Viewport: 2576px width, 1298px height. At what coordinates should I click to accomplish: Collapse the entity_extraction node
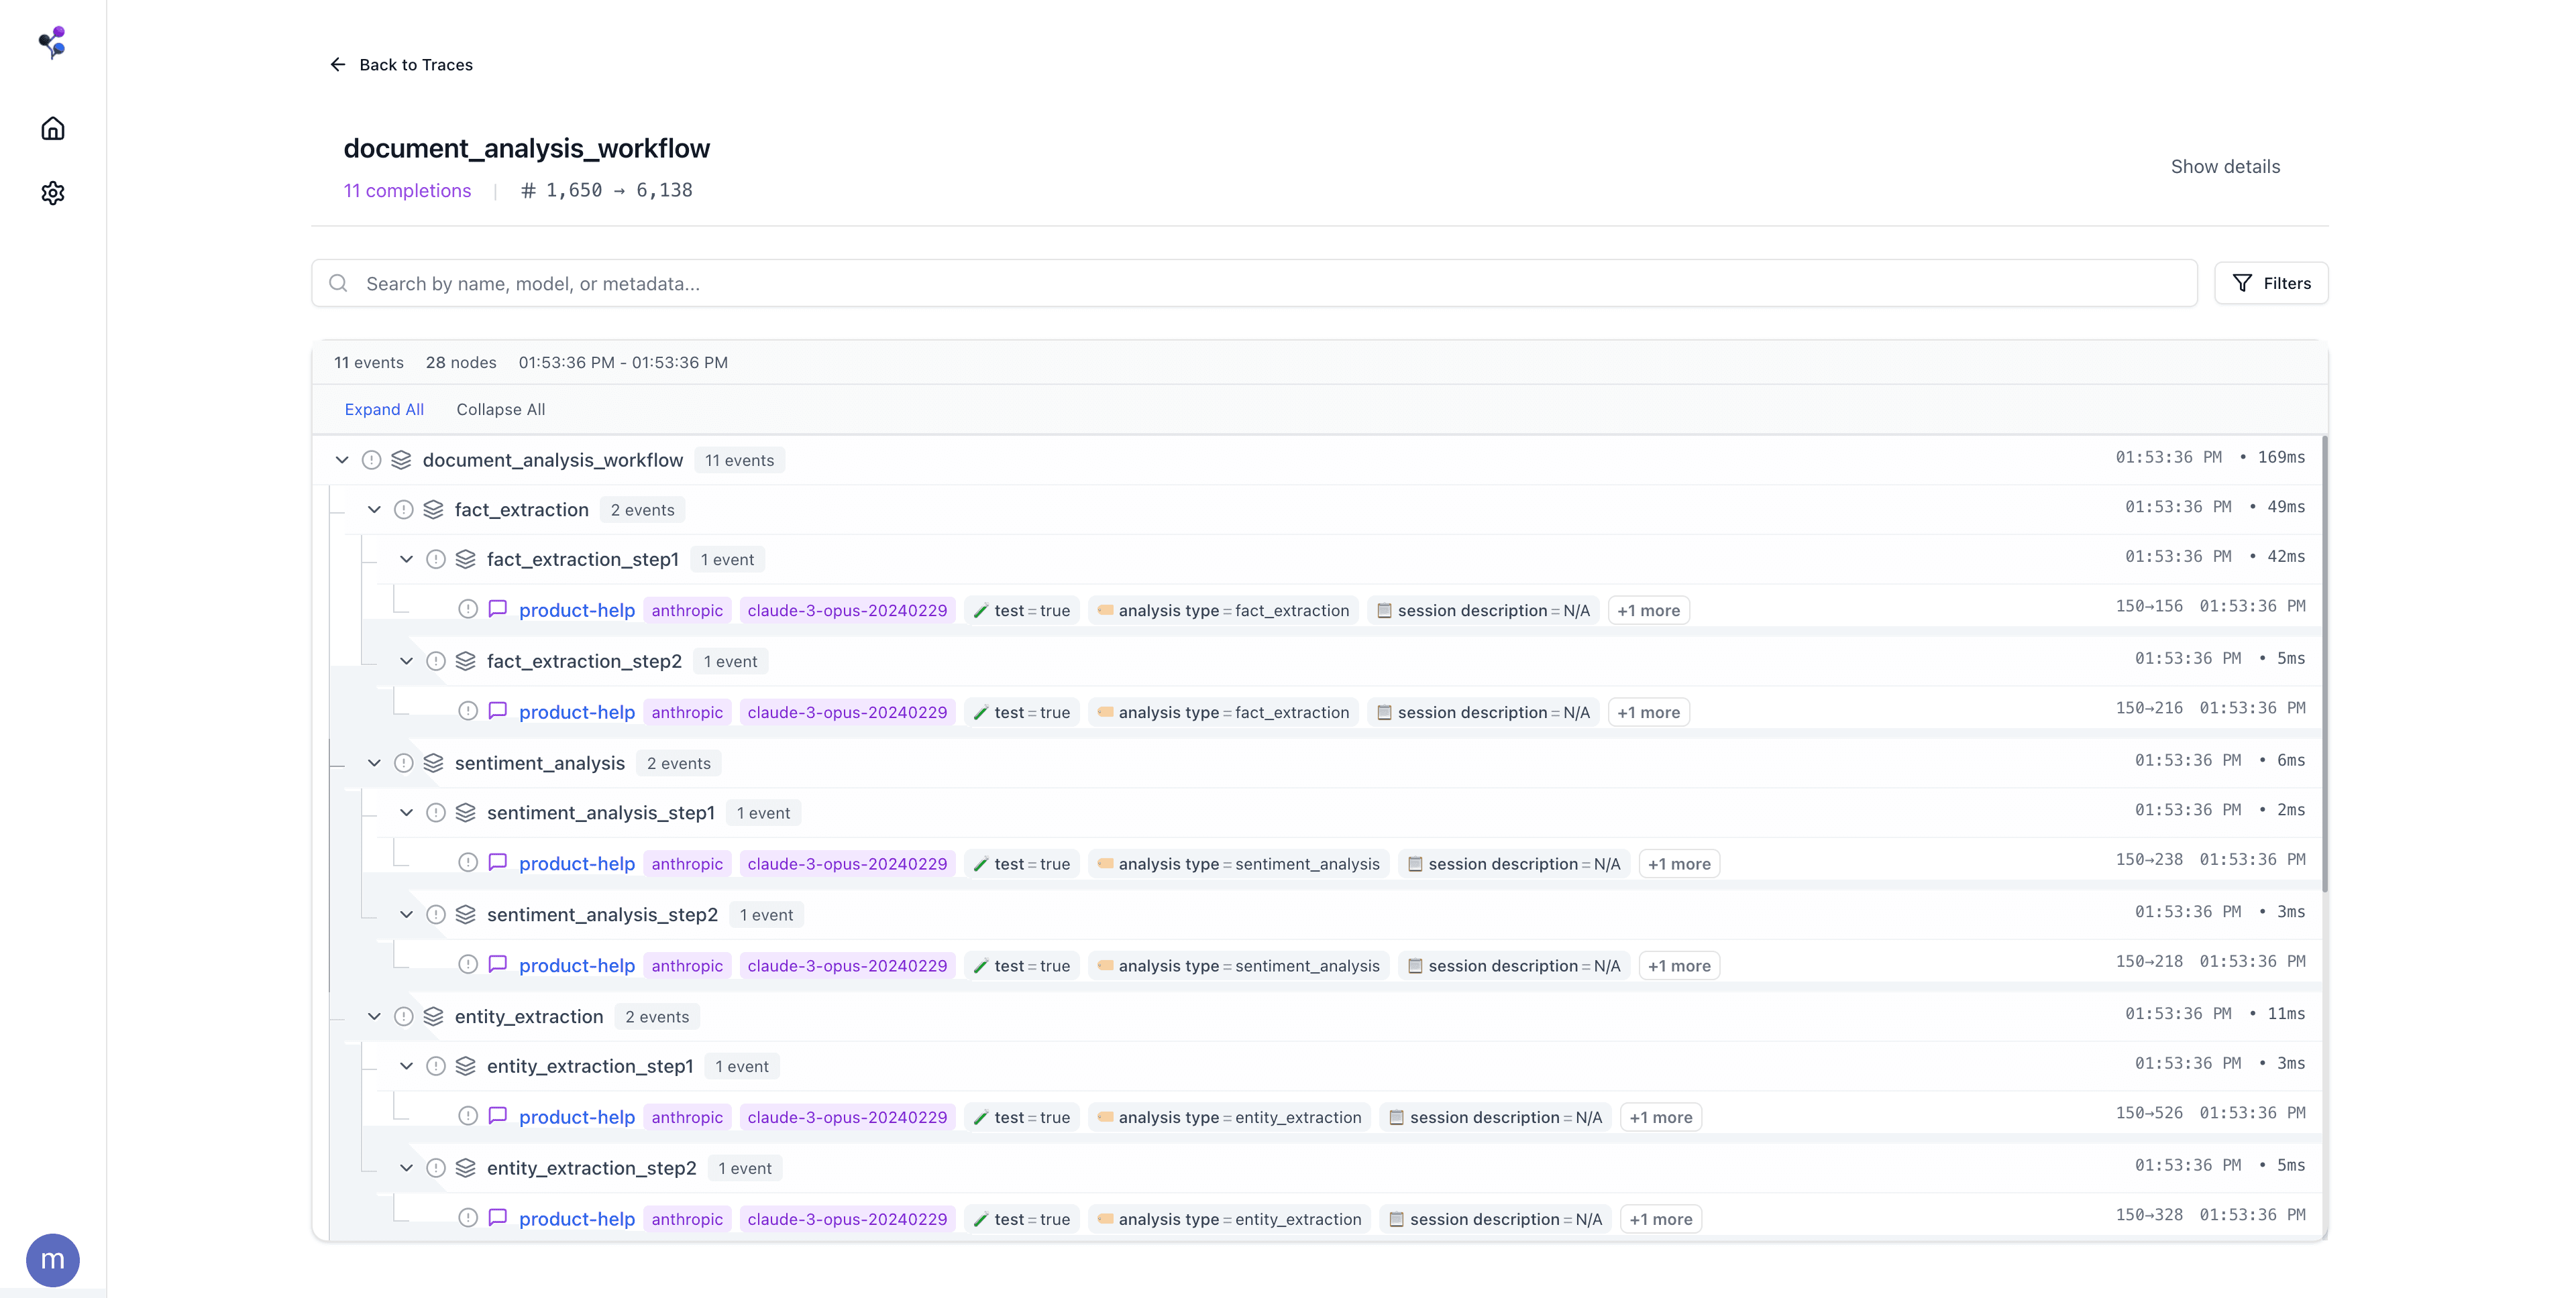pos(374,1016)
